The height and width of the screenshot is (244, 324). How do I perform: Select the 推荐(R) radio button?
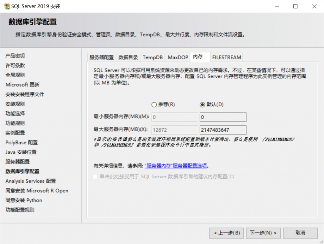154,104
